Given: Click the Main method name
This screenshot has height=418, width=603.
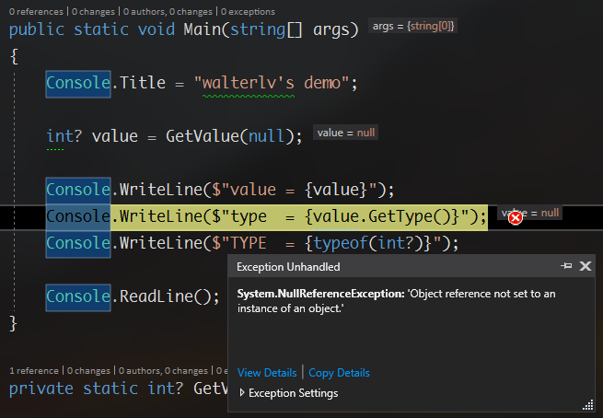Looking at the screenshot, I should (x=203, y=29).
